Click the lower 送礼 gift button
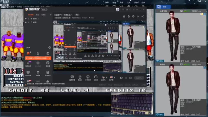 [160, 114]
